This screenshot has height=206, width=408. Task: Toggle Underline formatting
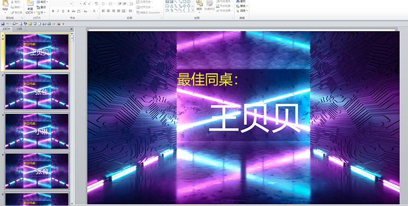[63, 11]
